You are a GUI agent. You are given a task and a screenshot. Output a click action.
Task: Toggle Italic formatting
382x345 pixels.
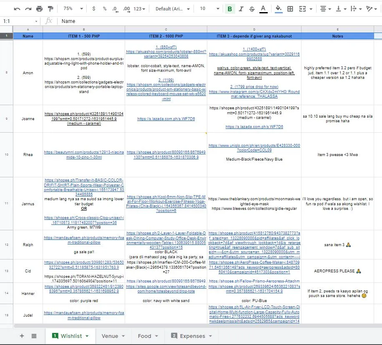point(241,9)
